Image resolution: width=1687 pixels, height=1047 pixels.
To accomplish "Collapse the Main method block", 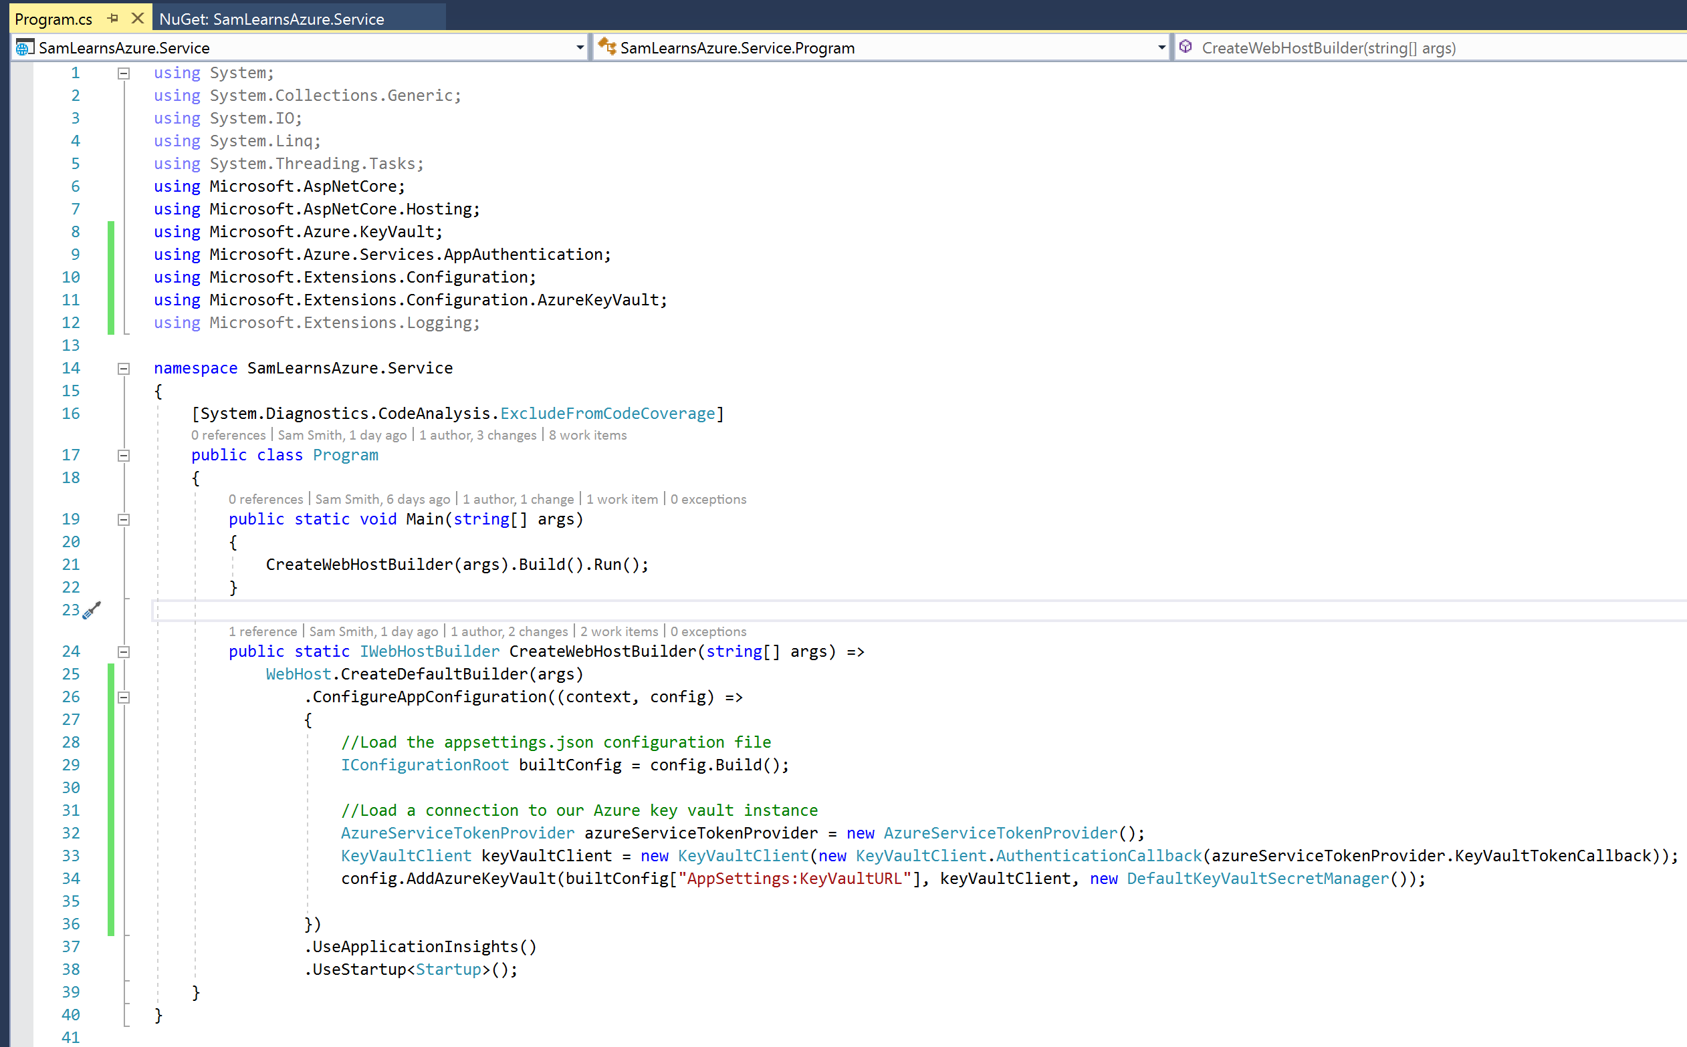I will tap(124, 520).
